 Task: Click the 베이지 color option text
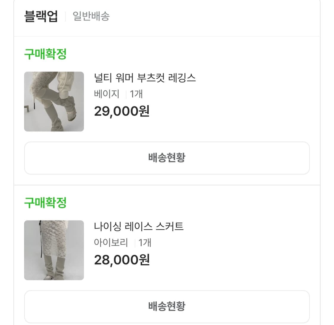coord(106,94)
